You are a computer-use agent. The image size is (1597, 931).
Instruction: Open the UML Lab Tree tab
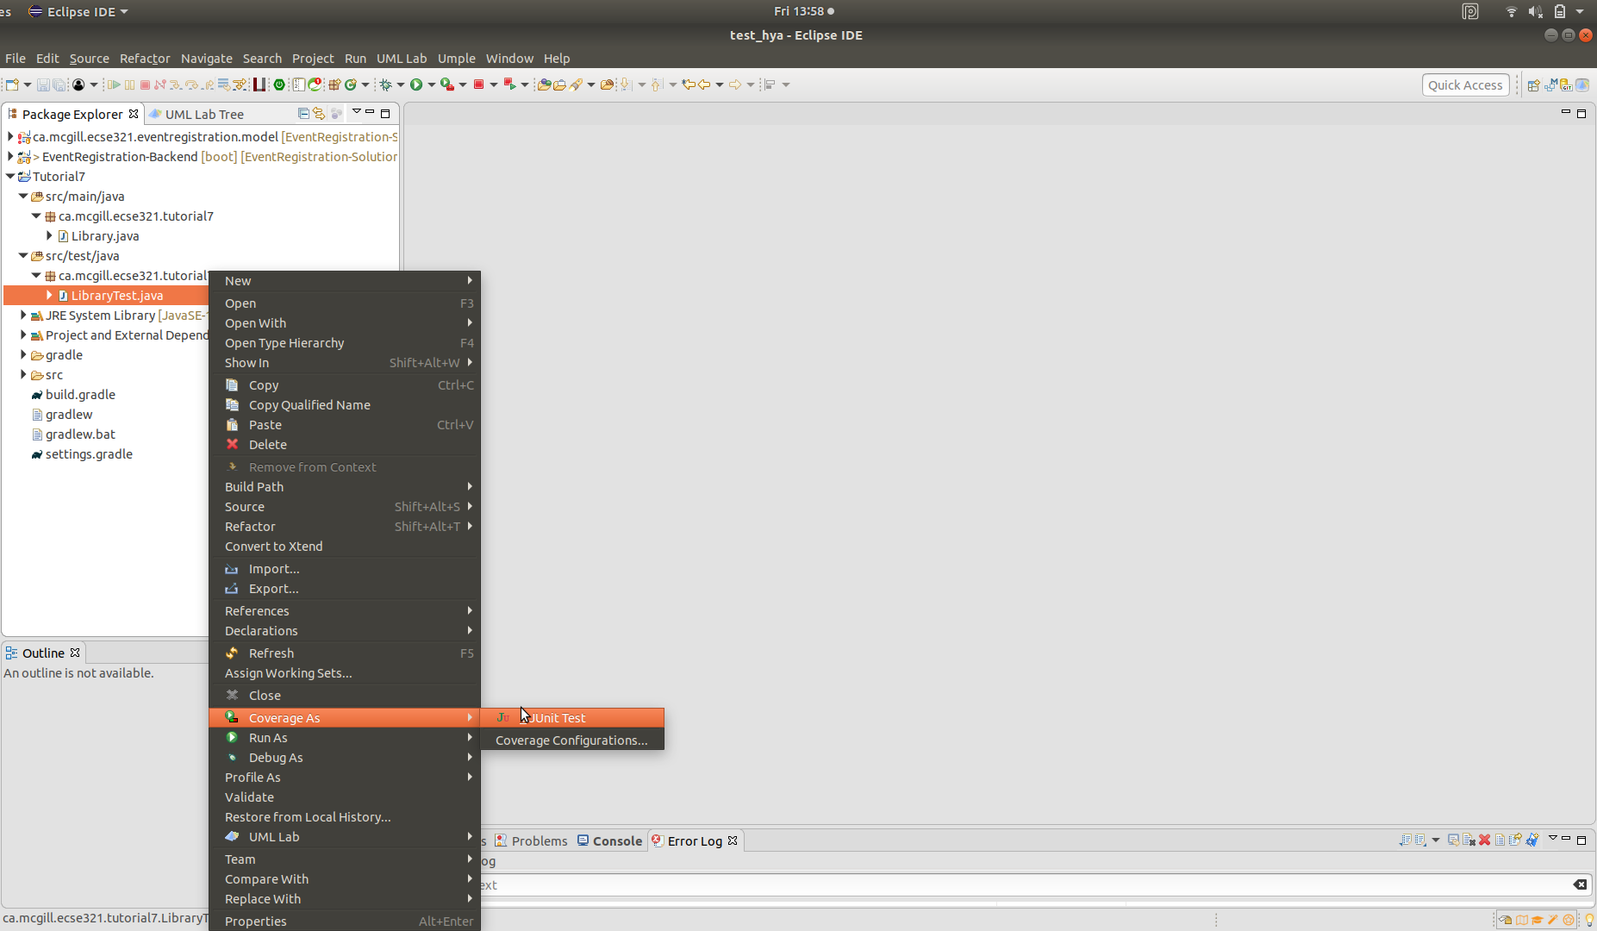(203, 114)
